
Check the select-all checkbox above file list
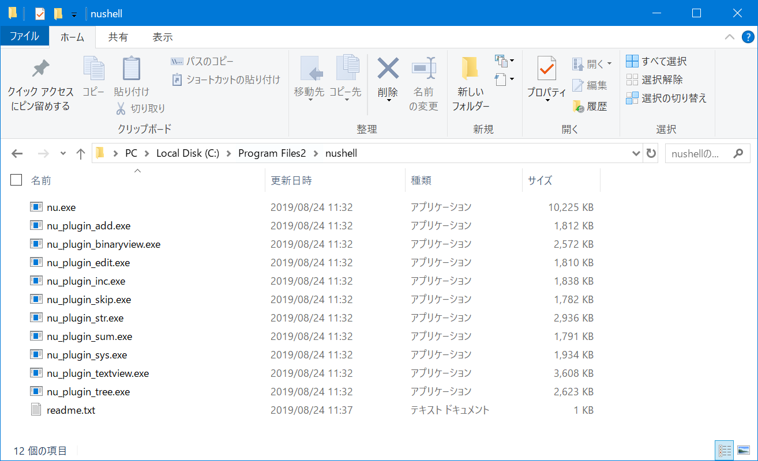pyautogui.click(x=16, y=179)
